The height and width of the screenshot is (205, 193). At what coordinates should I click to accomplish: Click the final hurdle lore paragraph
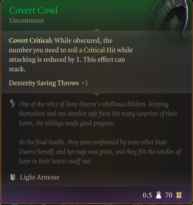[100, 151]
